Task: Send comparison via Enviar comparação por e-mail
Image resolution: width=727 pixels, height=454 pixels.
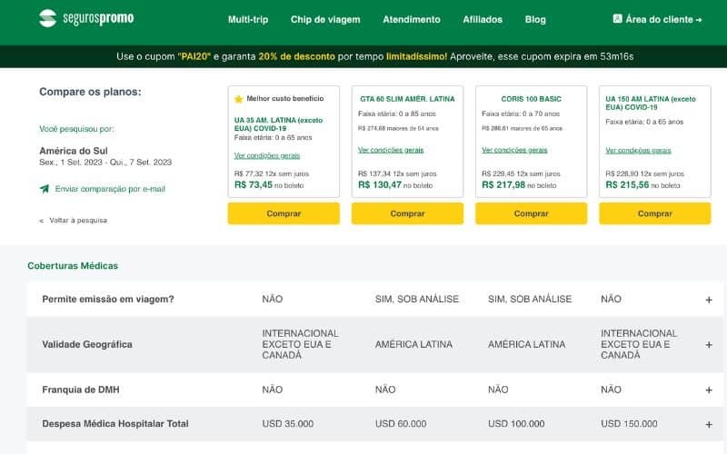Action: click(x=110, y=189)
